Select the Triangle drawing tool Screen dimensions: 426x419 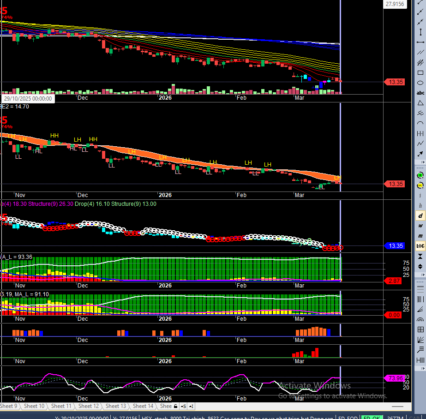tap(420, 103)
